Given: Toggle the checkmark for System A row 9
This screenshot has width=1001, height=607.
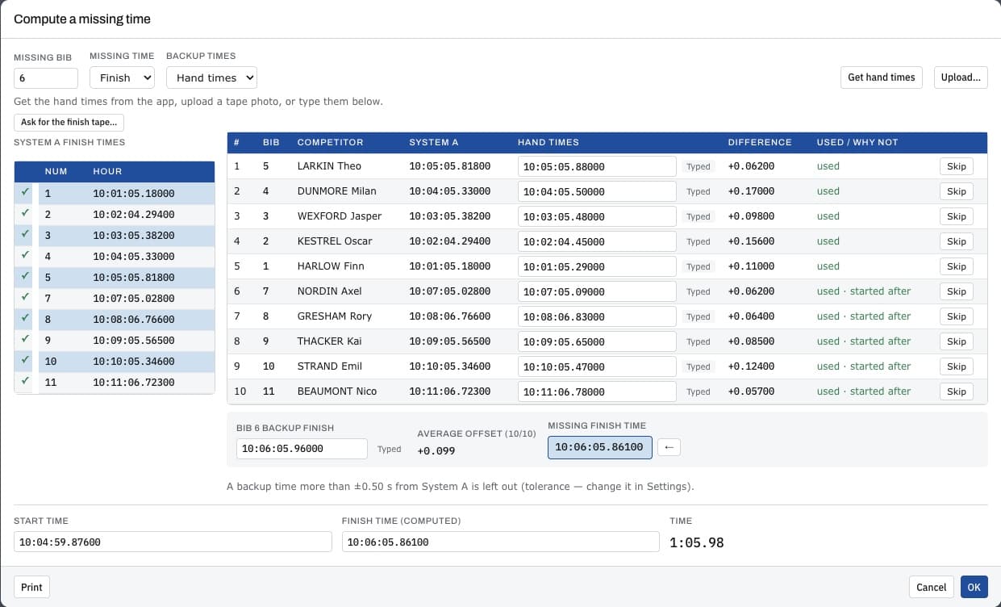Looking at the screenshot, I should 25,340.
